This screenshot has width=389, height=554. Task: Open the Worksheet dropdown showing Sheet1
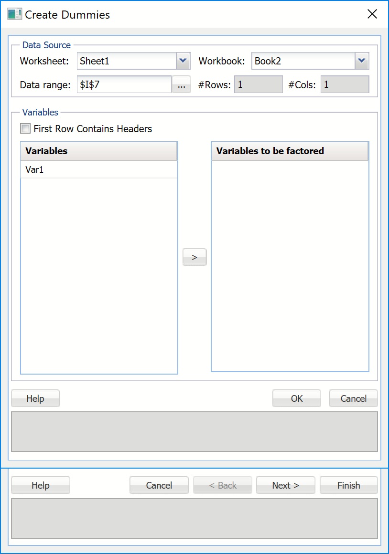pyautogui.click(x=183, y=61)
